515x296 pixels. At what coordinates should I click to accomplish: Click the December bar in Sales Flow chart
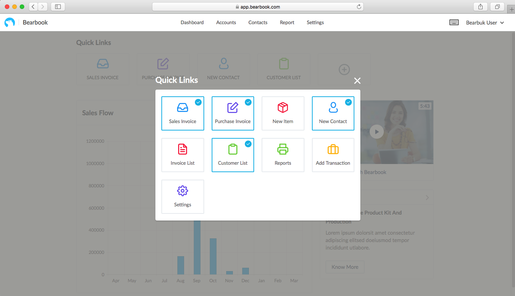pos(246,271)
